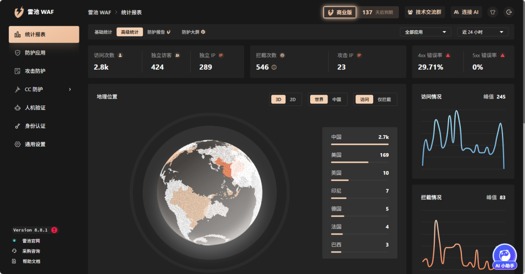Open the 技术交流群 button
The image size is (525, 274).
425,12
